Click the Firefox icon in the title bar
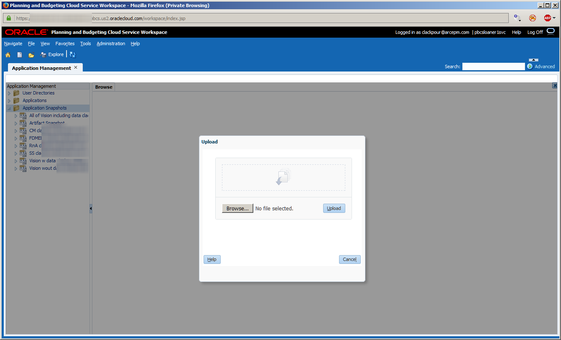561x340 pixels. click(5, 5)
